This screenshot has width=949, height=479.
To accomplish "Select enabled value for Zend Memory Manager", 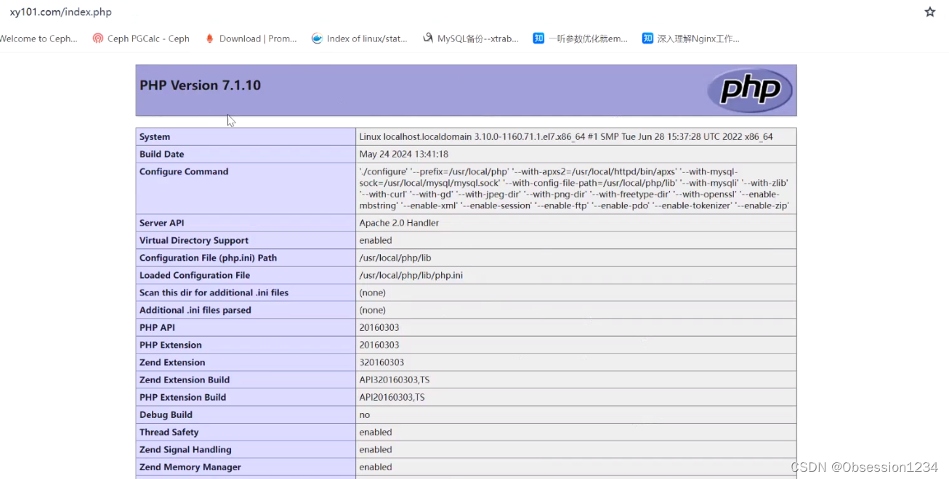I will coord(376,467).
